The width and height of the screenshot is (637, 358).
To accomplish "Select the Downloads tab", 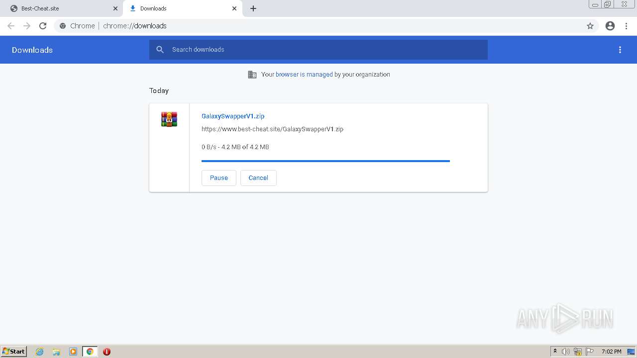I will 183,8.
